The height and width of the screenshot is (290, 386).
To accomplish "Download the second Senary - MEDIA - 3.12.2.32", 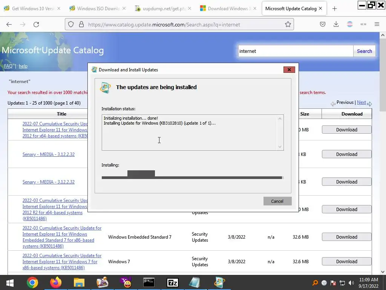I will [347, 182].
